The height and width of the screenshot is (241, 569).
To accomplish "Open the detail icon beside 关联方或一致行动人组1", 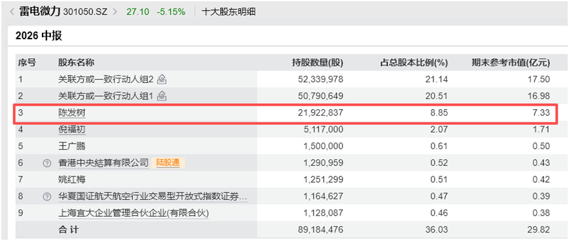I will point(162,96).
